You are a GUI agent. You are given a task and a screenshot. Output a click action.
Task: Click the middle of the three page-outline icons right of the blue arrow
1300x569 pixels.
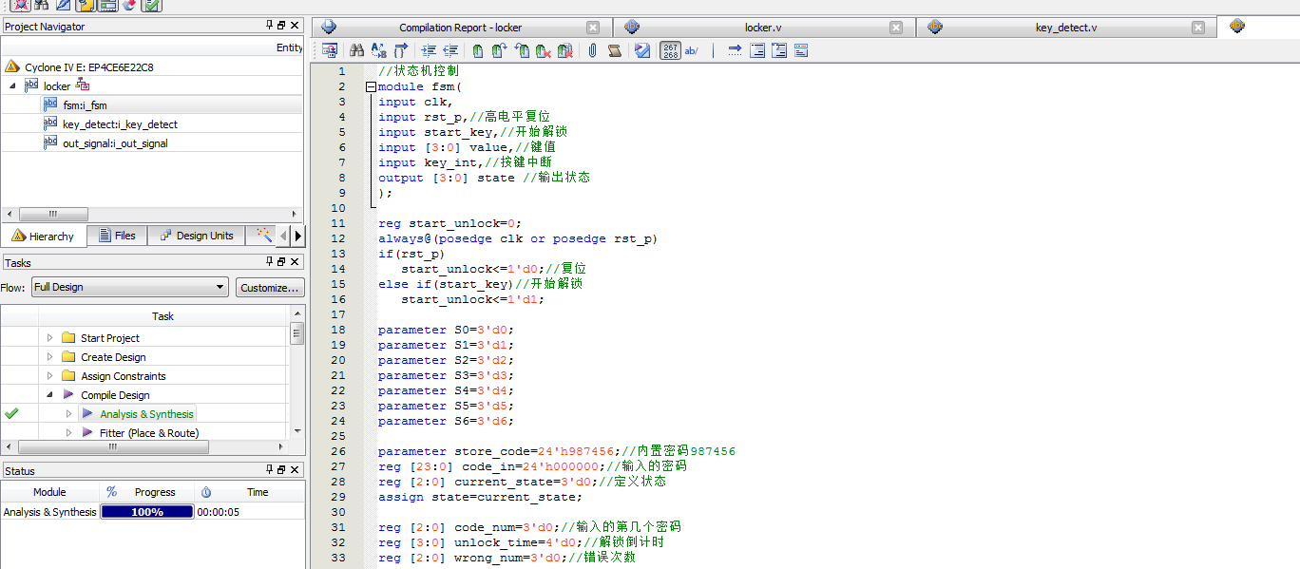click(x=779, y=50)
